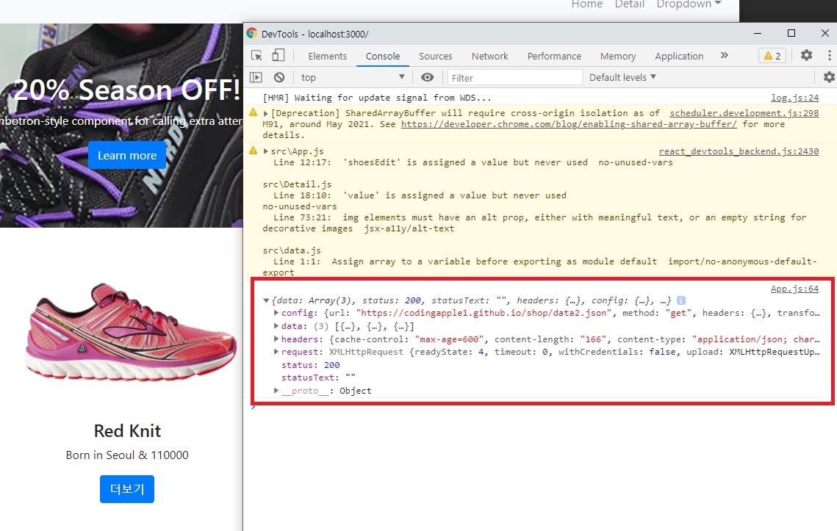The width and height of the screenshot is (837, 531).
Task: Expand the __proto__ Object property
Action: (276, 391)
